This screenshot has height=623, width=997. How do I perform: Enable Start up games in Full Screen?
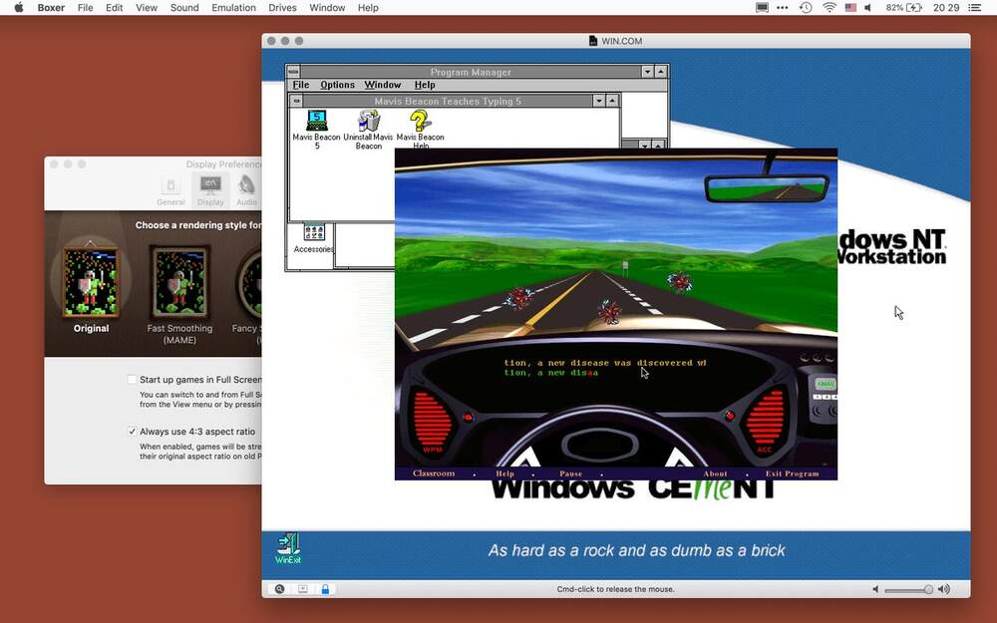coord(132,380)
